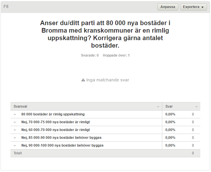Click the 0,00% value in the '85 000-90 000' row
Screen dimensions: 211x172
[x=170, y=138]
